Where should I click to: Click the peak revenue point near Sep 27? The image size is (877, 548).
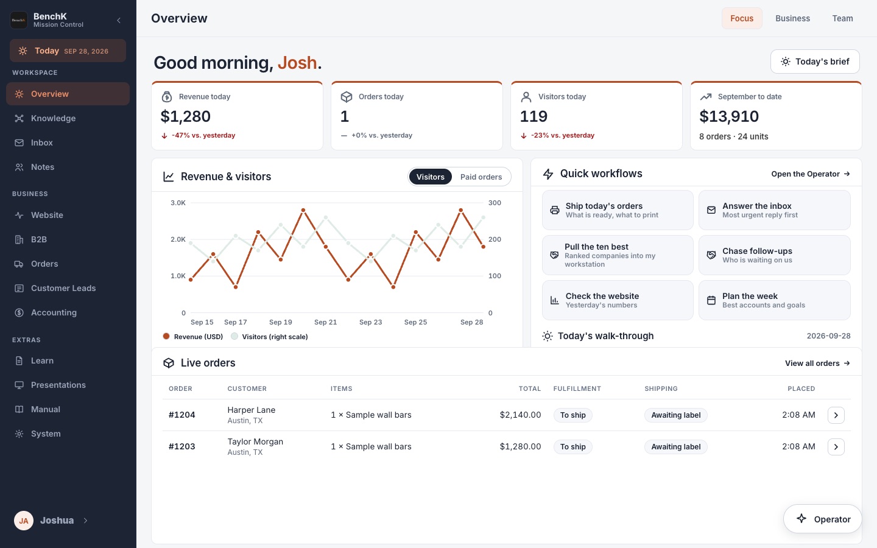(x=461, y=210)
